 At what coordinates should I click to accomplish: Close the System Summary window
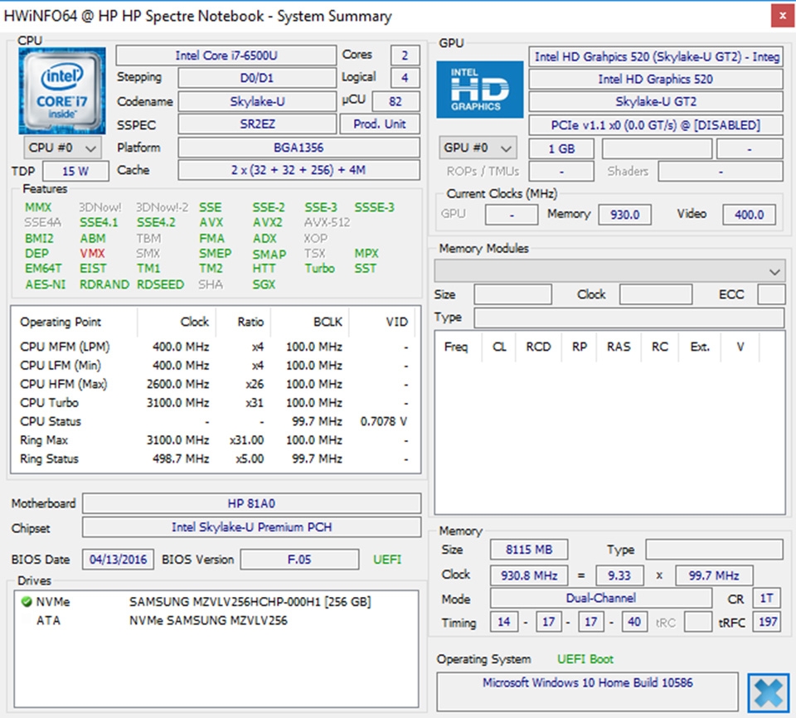point(778,16)
